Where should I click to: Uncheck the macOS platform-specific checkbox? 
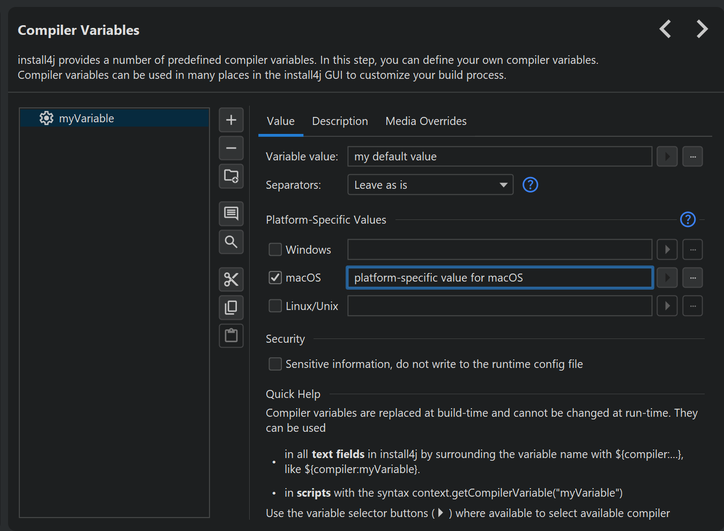[275, 277]
